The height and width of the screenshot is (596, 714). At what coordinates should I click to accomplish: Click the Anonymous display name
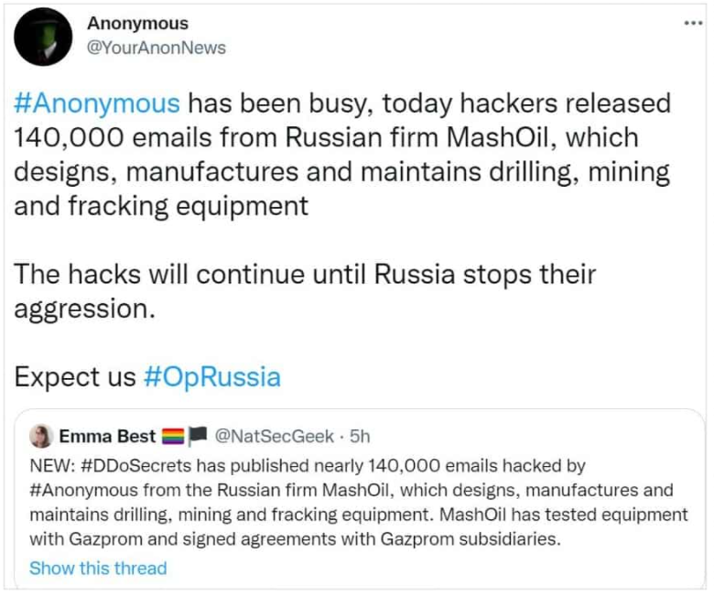137,24
